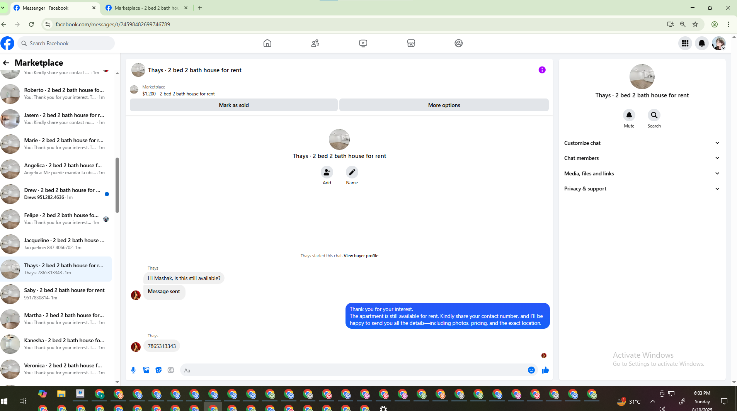Open Chrome profile icon
This screenshot has width=737, height=411.
[715, 24]
